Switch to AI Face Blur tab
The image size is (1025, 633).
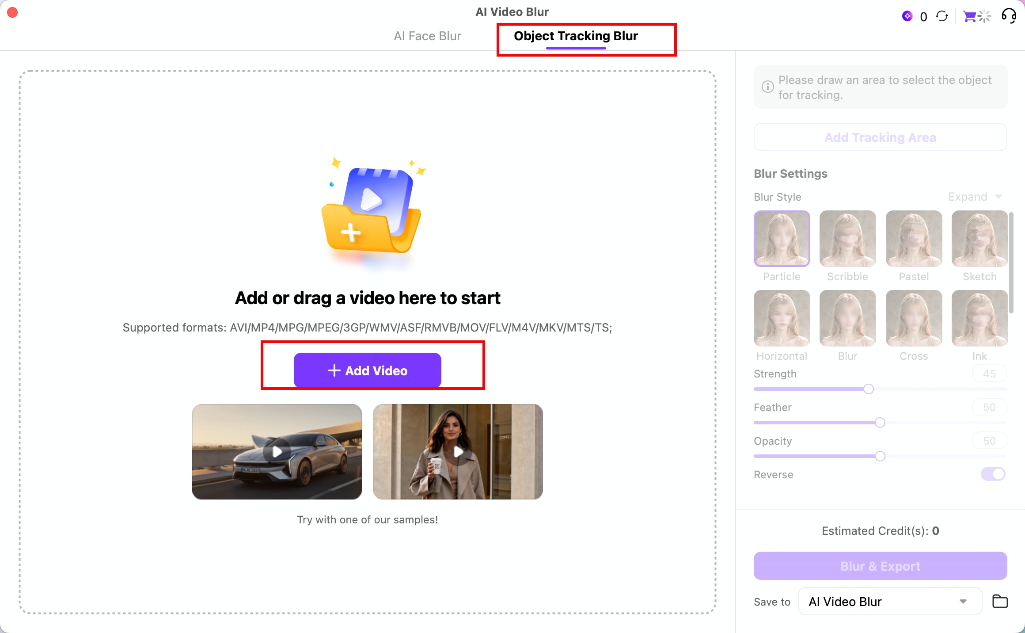click(427, 36)
